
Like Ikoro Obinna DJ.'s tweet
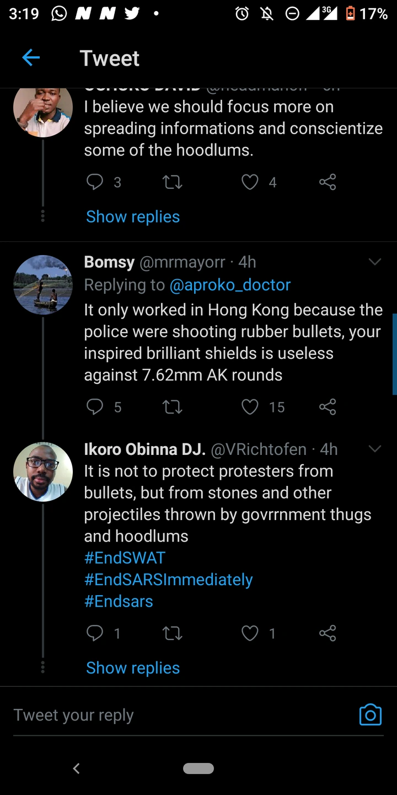[x=250, y=633]
